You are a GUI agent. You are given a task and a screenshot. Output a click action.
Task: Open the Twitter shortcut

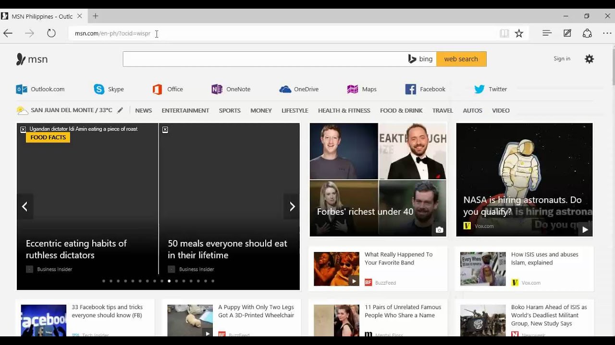(491, 89)
